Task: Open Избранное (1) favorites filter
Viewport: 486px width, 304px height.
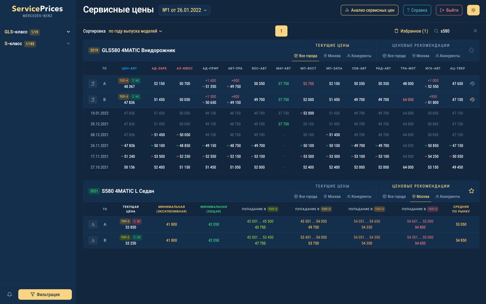Action: coord(411,31)
